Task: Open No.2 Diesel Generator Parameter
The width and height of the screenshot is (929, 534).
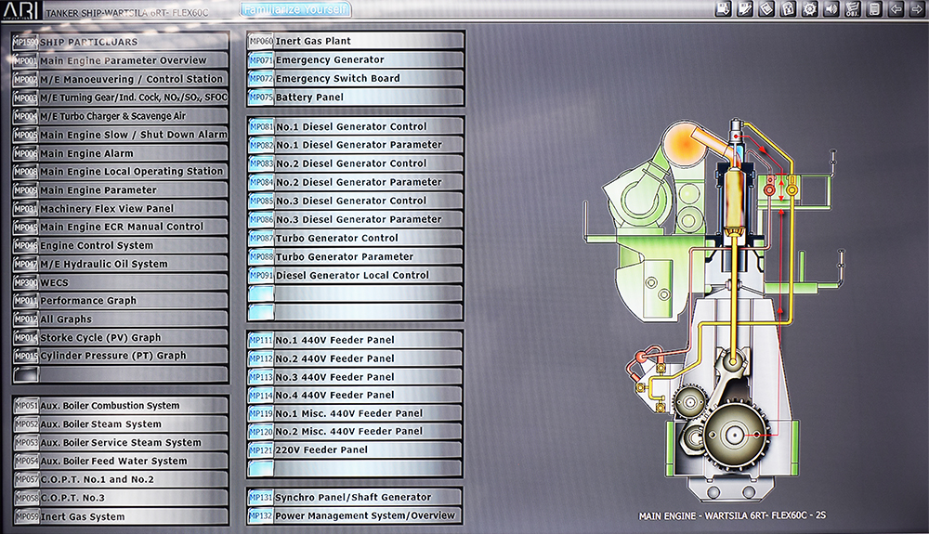Action: [356, 182]
